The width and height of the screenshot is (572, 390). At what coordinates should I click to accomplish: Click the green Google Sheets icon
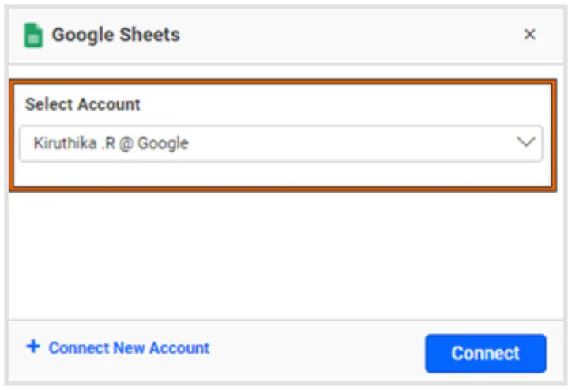(x=33, y=36)
